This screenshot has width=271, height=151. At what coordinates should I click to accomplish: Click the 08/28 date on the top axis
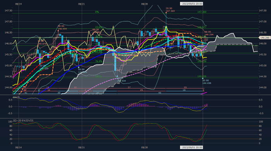click(x=144, y=4)
